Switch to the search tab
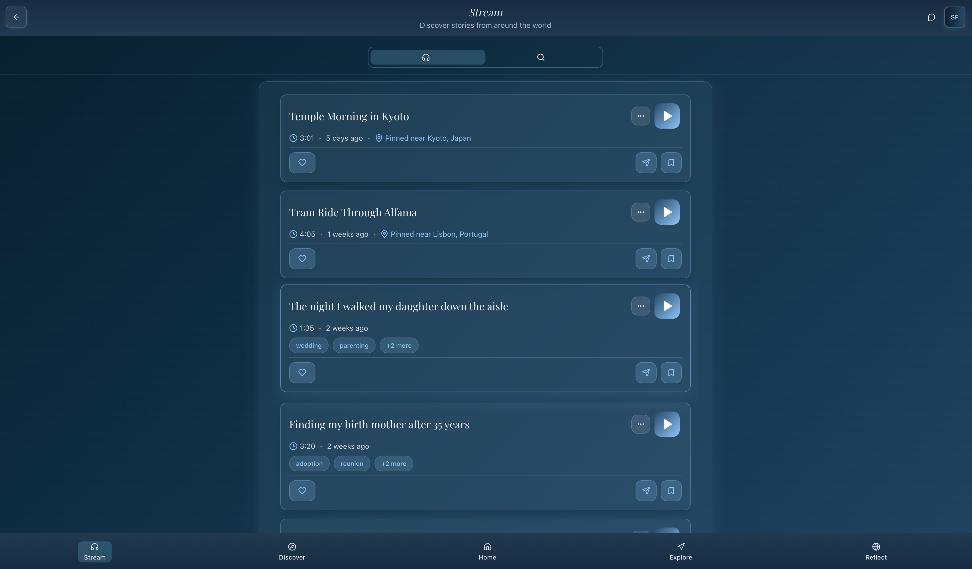This screenshot has width=972, height=569. pyautogui.click(x=540, y=57)
